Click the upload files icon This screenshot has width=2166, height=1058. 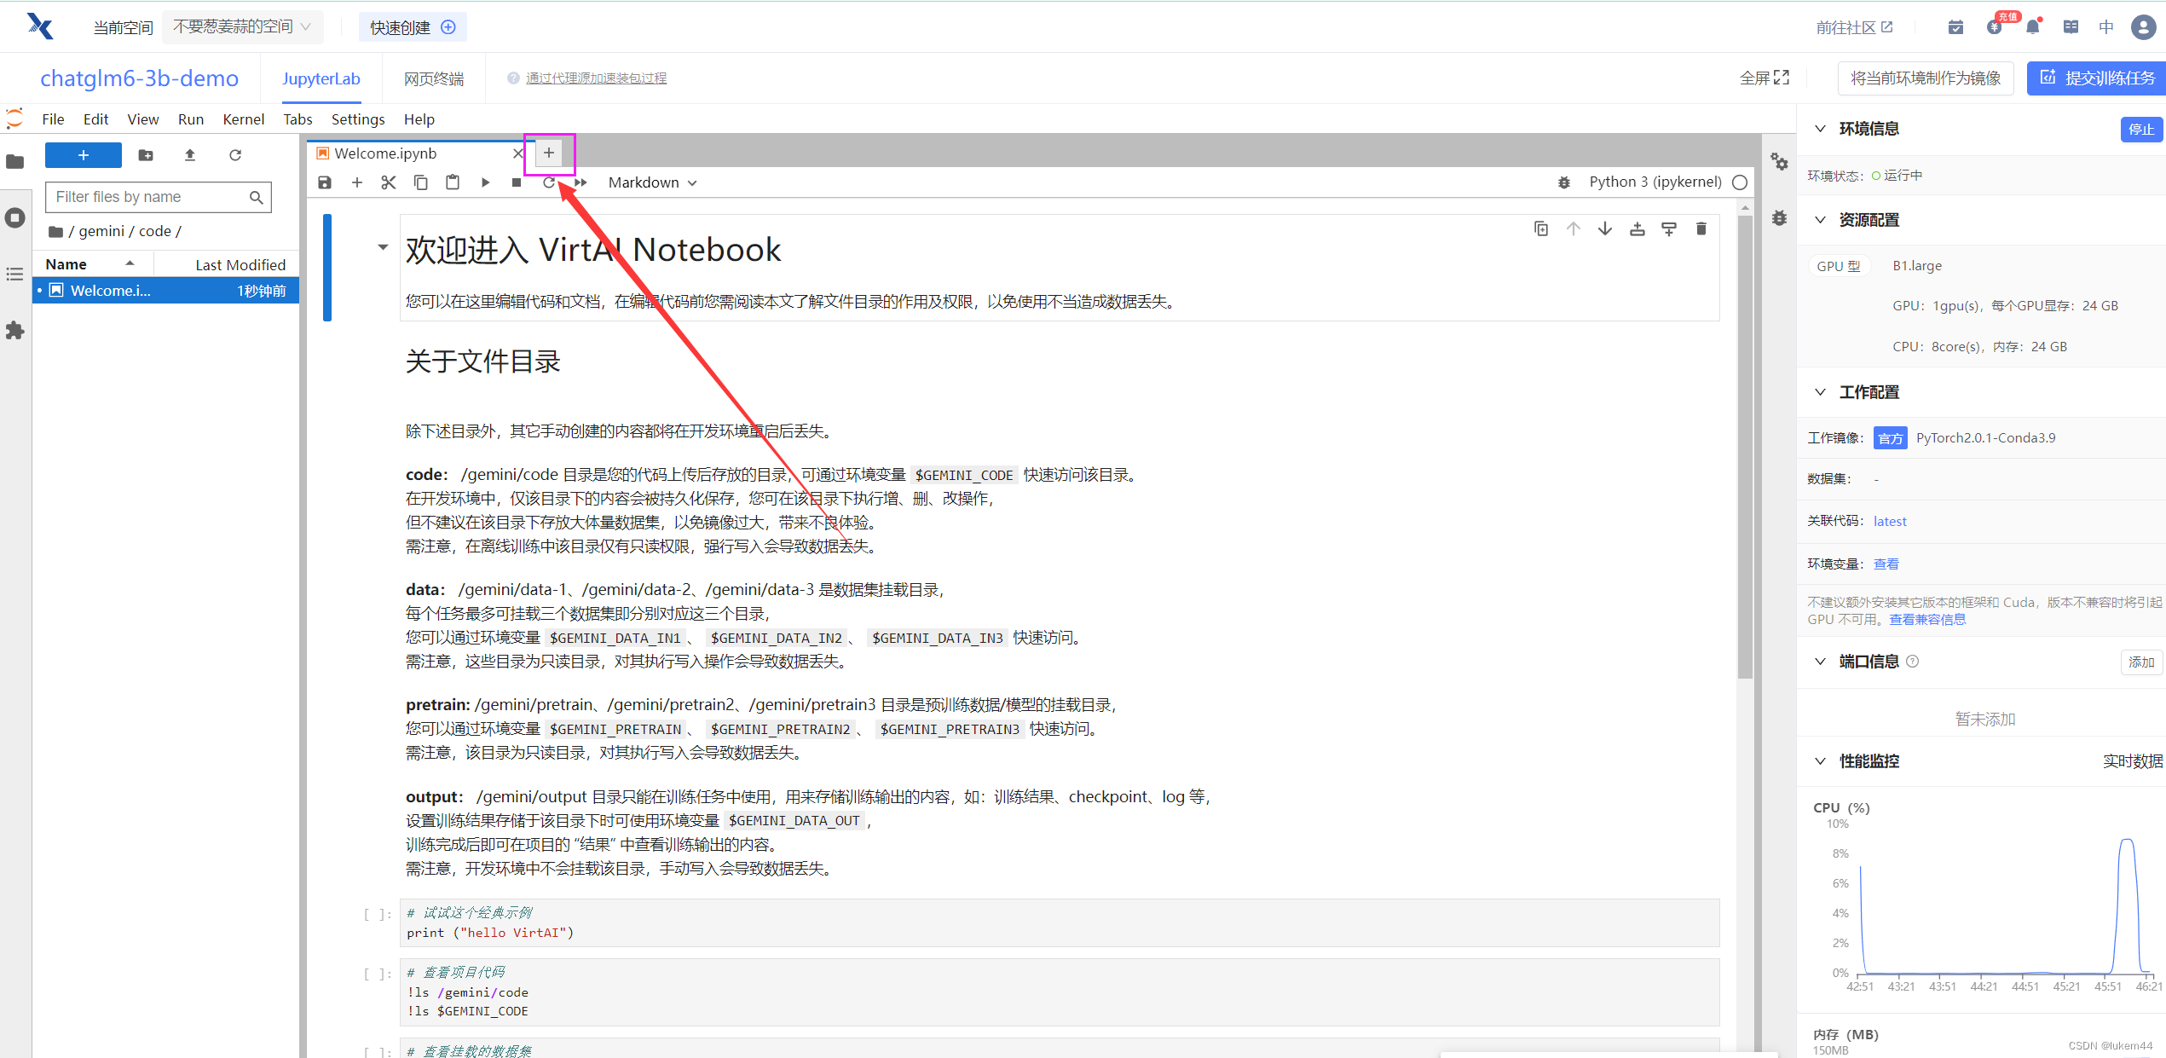coord(190,155)
